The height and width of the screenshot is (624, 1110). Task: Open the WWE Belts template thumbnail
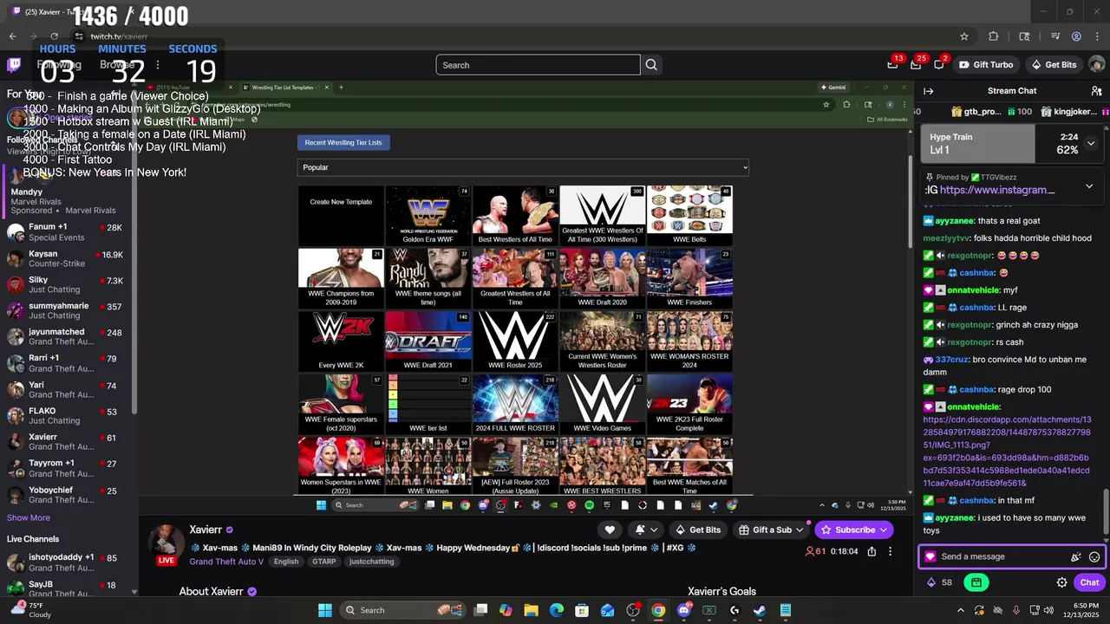tap(689, 215)
